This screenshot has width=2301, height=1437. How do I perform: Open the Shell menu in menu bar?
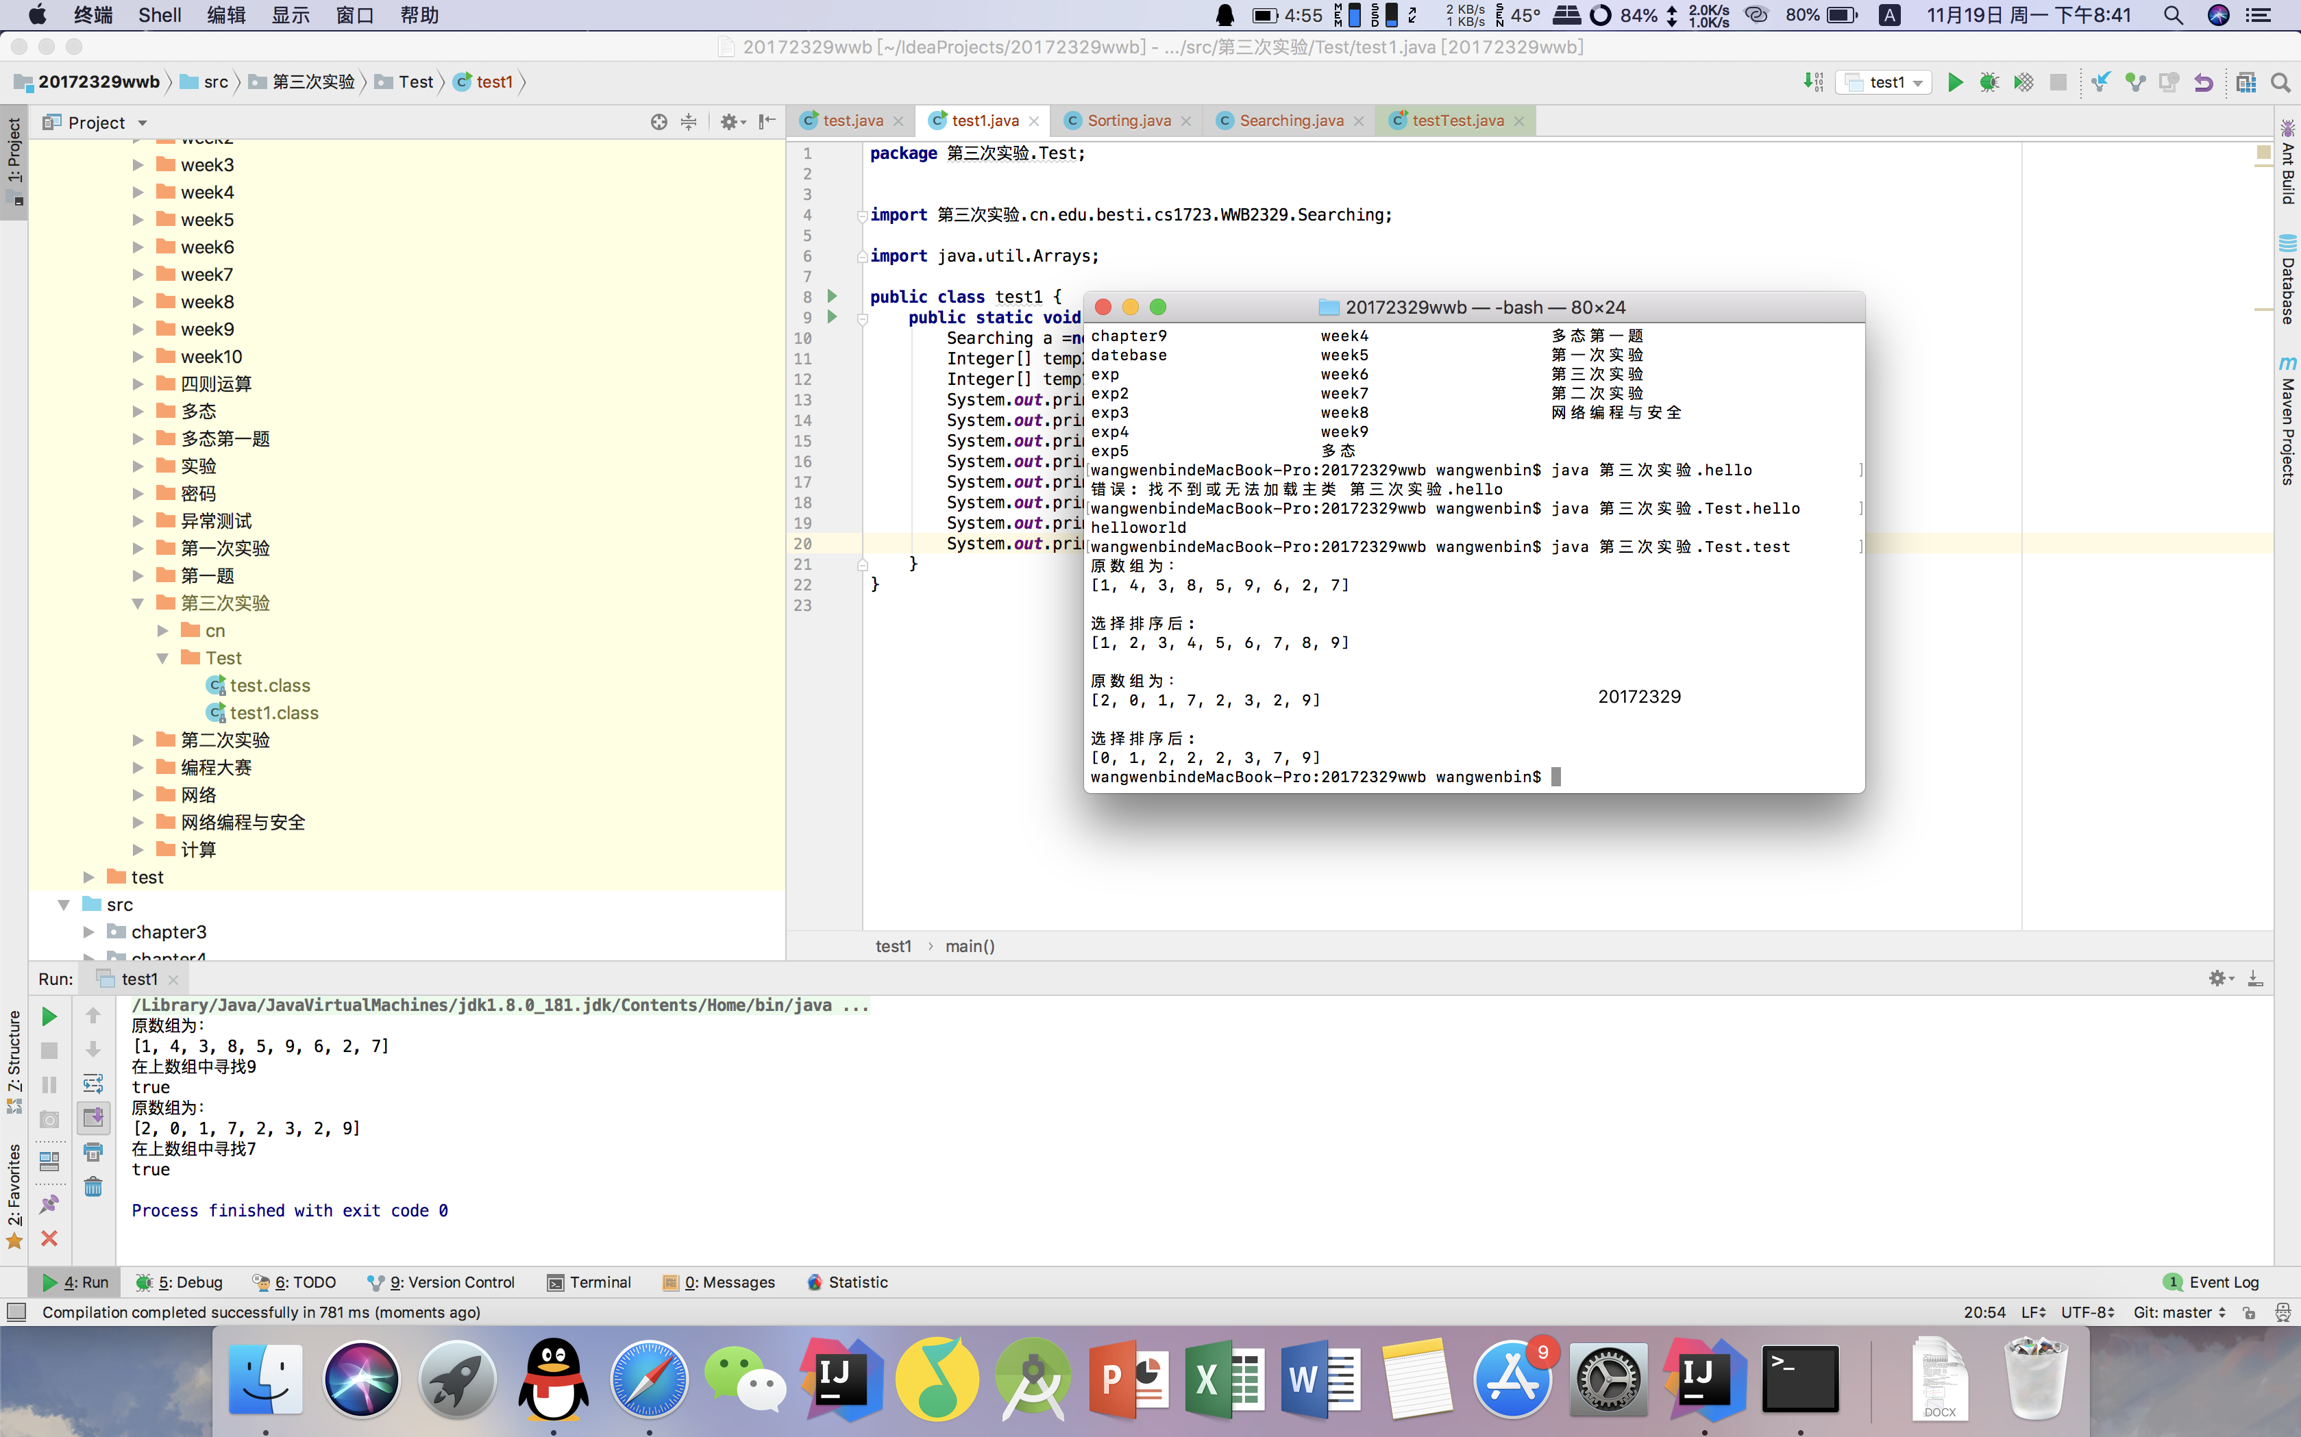click(160, 15)
